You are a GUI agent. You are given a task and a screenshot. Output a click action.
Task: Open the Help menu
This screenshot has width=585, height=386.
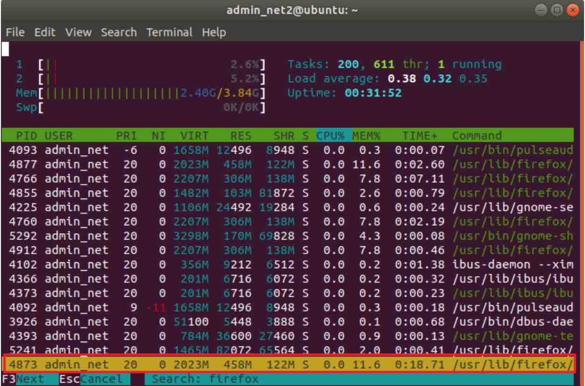(x=214, y=33)
